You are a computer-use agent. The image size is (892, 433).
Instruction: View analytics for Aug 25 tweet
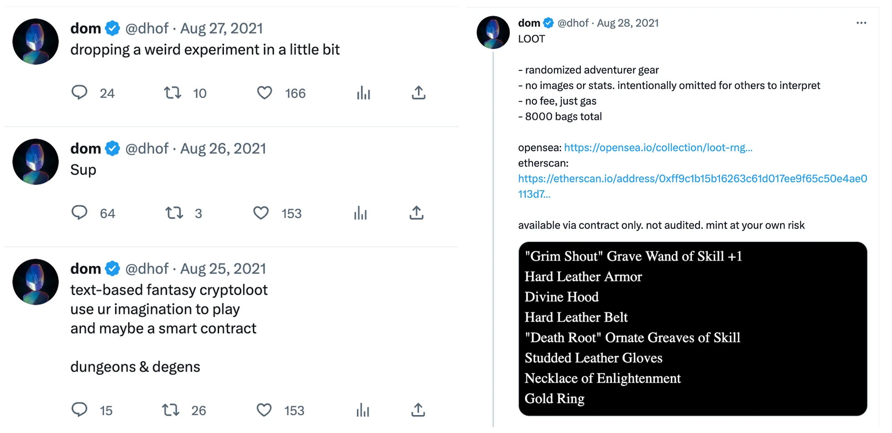pos(363,409)
